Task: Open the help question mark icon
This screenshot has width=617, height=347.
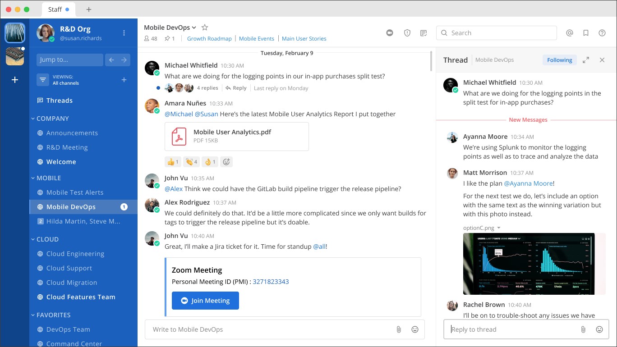Action: (x=602, y=33)
